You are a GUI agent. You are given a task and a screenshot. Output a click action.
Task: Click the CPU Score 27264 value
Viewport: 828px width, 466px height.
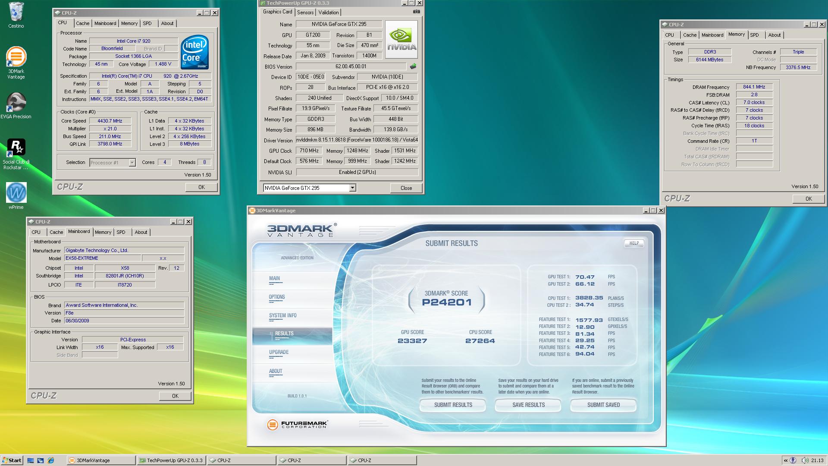point(480,341)
